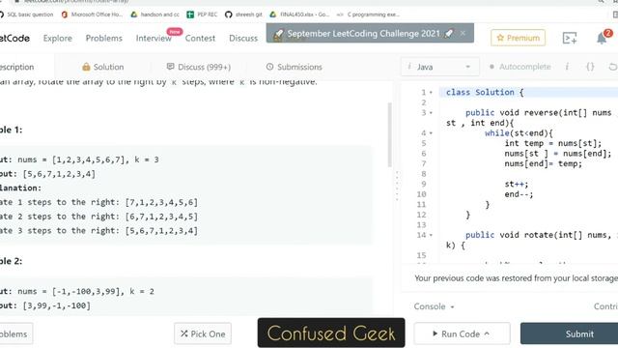Click the language info icon beside Java

point(409,67)
